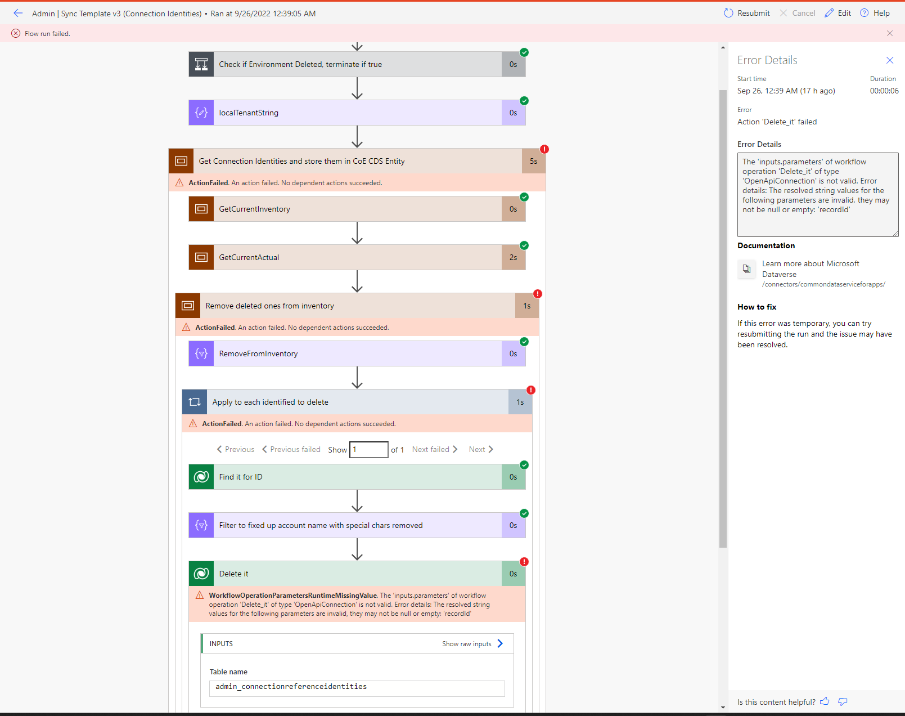Image resolution: width=905 pixels, height=716 pixels.
Task: Open Help using the question mark icon
Action: (865, 12)
